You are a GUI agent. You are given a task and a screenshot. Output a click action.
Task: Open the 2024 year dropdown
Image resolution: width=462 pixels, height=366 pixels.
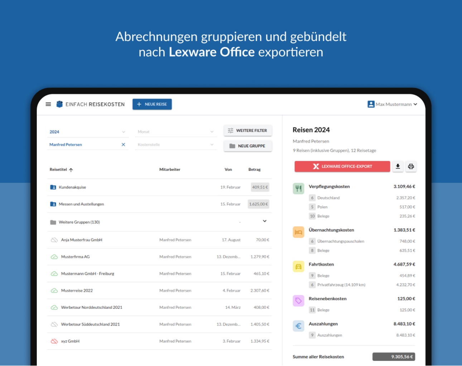coord(87,132)
